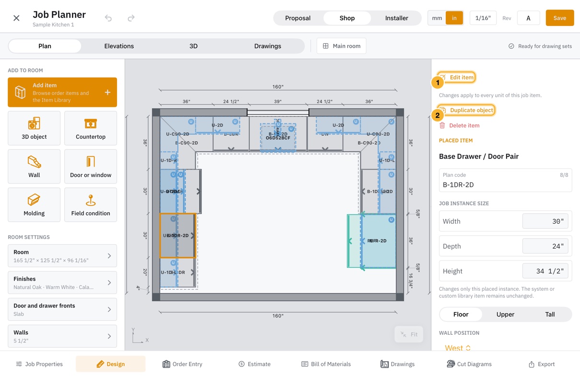Switch to the 3D tab

(x=193, y=46)
